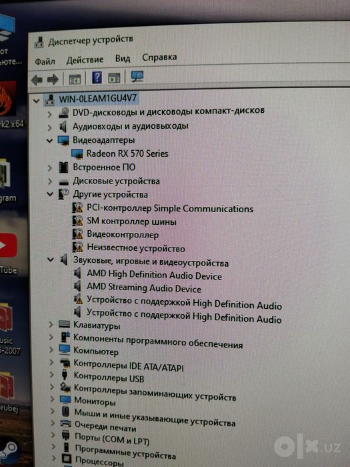Click warning icon beside PCI-контроллер Simple Communications
The width and height of the screenshot is (350, 467).
coord(77,207)
